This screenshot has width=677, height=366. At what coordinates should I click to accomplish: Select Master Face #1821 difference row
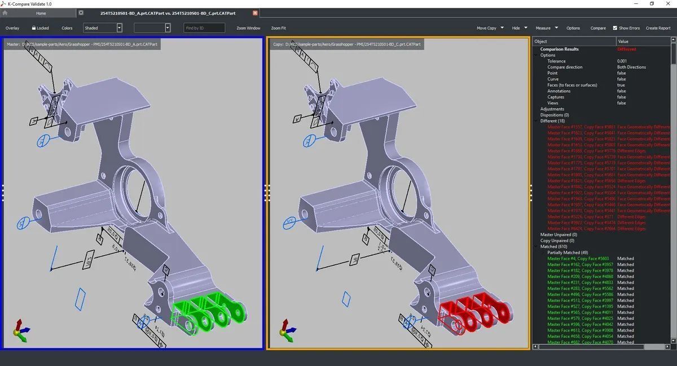(601, 181)
